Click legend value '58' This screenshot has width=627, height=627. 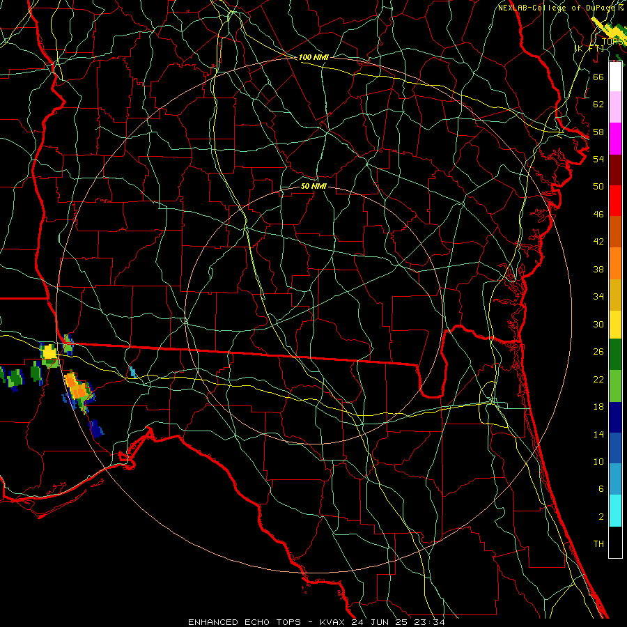[x=598, y=132]
